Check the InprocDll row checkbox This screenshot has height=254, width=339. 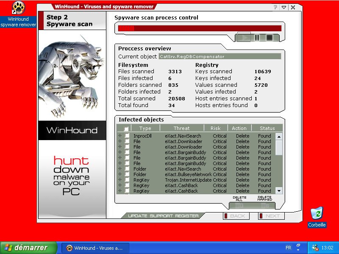(x=127, y=135)
